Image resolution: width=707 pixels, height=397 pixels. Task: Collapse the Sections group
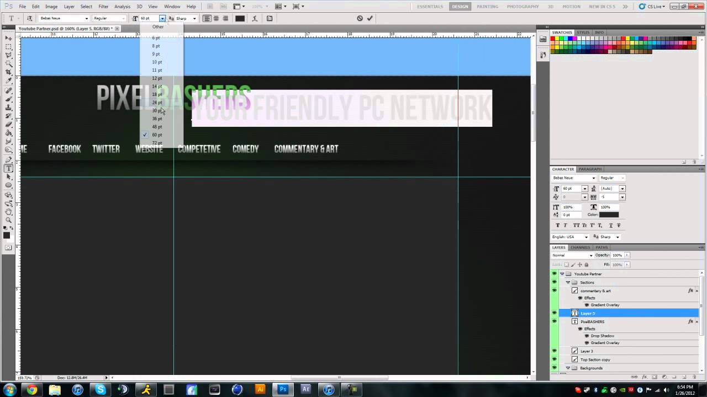pos(568,282)
